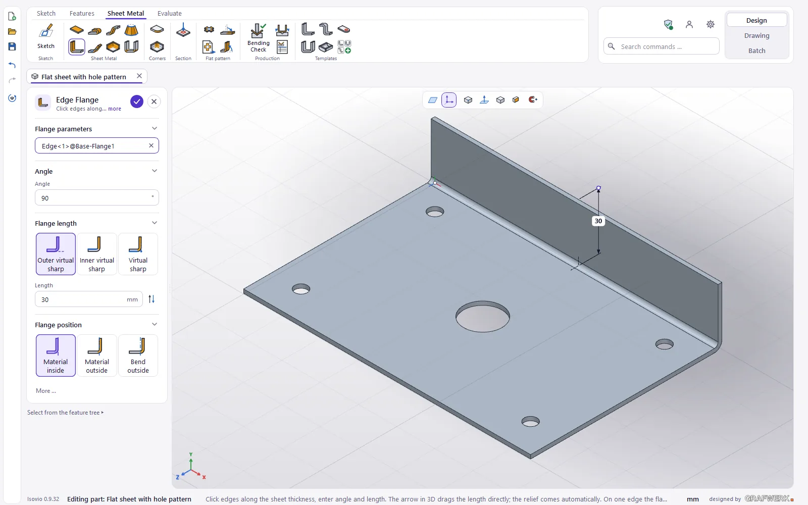The height and width of the screenshot is (505, 808).
Task: Click the blue plane icon in viewport toolbar
Action: [x=433, y=100]
